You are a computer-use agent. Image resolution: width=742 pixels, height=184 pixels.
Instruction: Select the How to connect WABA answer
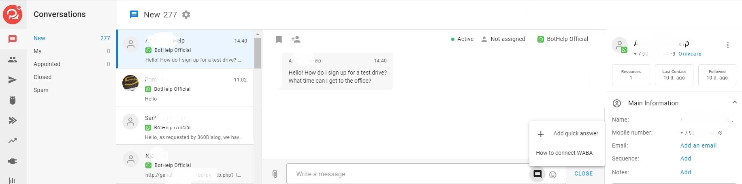pyautogui.click(x=564, y=153)
